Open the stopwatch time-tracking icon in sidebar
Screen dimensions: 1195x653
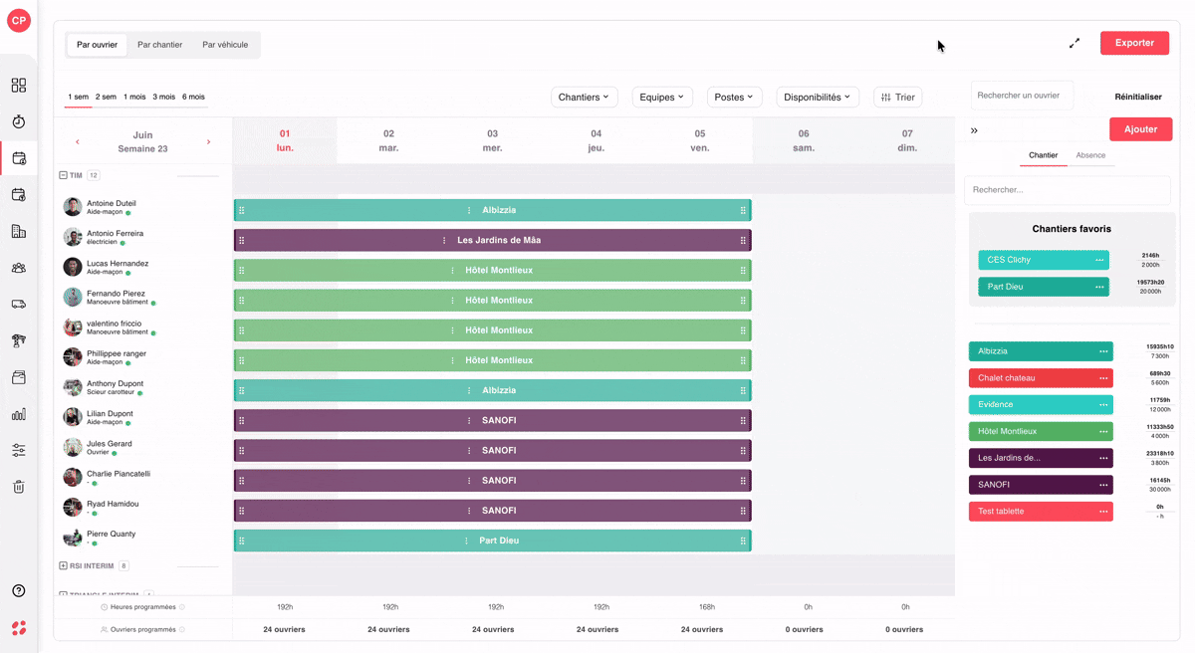click(19, 121)
